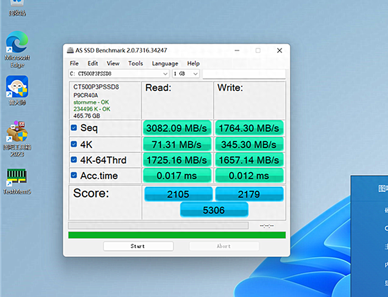Launch the TestMem5 desktop shortcut
388x297 pixels.
(17, 181)
